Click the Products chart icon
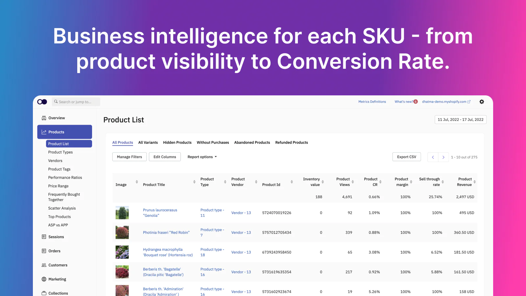Screen dimensions: 526x296 tap(44, 132)
